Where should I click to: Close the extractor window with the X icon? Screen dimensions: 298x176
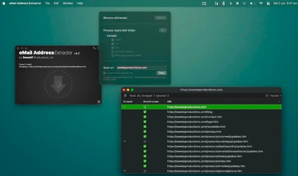(x=99, y=102)
